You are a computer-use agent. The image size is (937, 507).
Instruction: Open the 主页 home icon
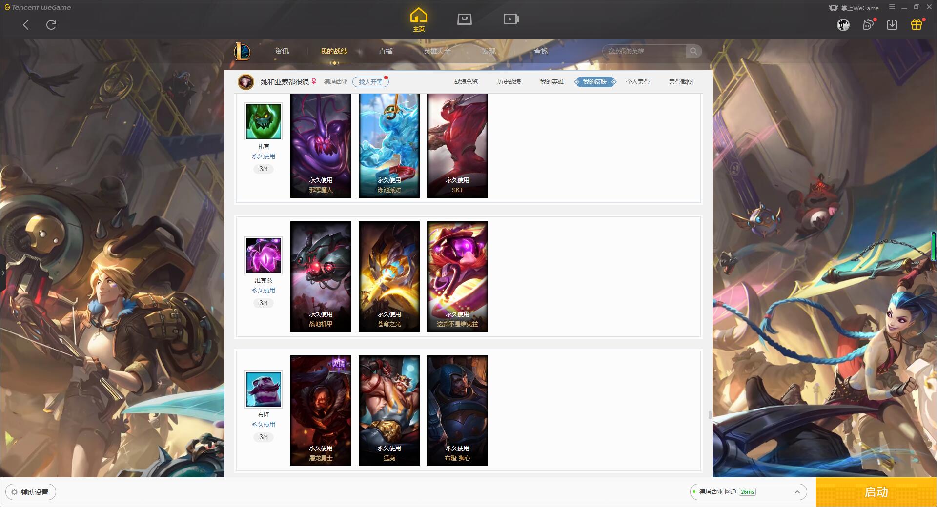click(x=419, y=20)
